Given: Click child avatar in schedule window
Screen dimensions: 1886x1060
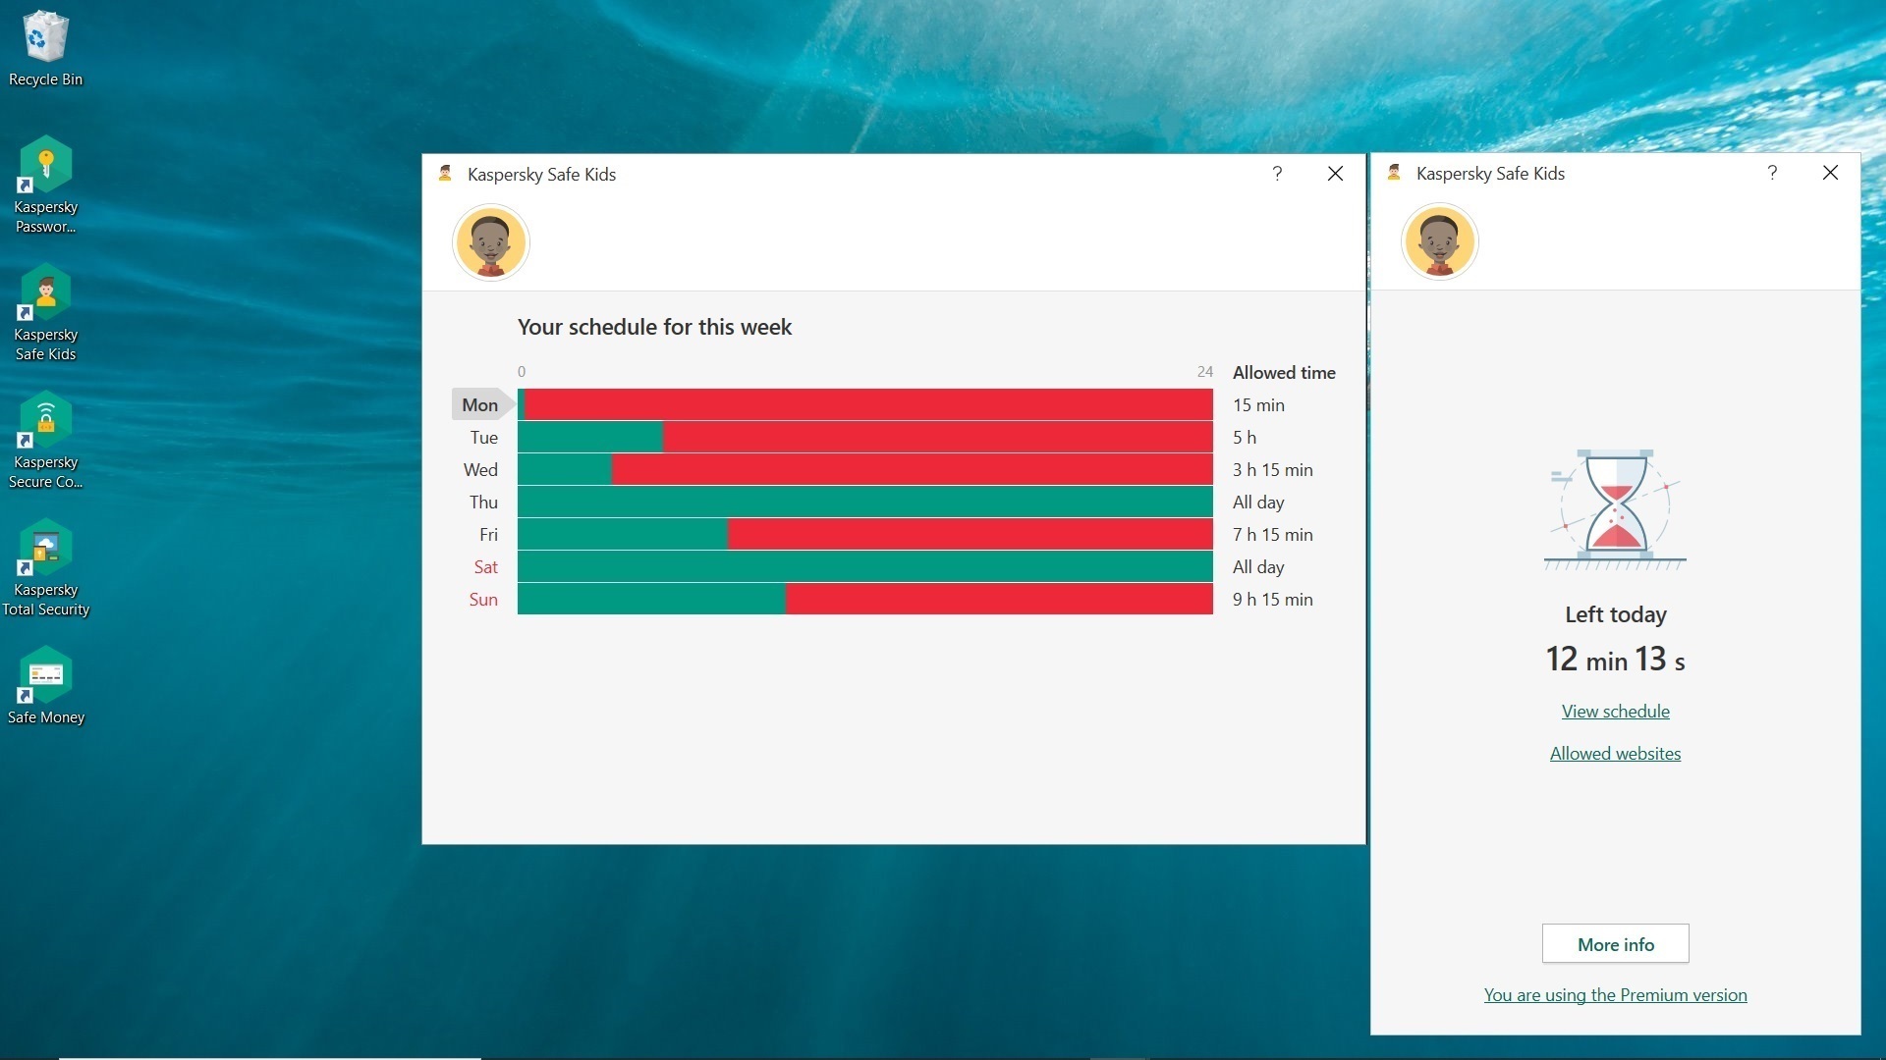Looking at the screenshot, I should (x=490, y=241).
